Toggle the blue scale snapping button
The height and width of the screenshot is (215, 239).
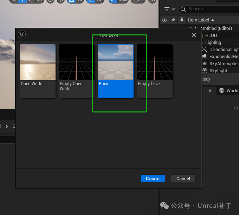pyautogui.click(x=113, y=1)
